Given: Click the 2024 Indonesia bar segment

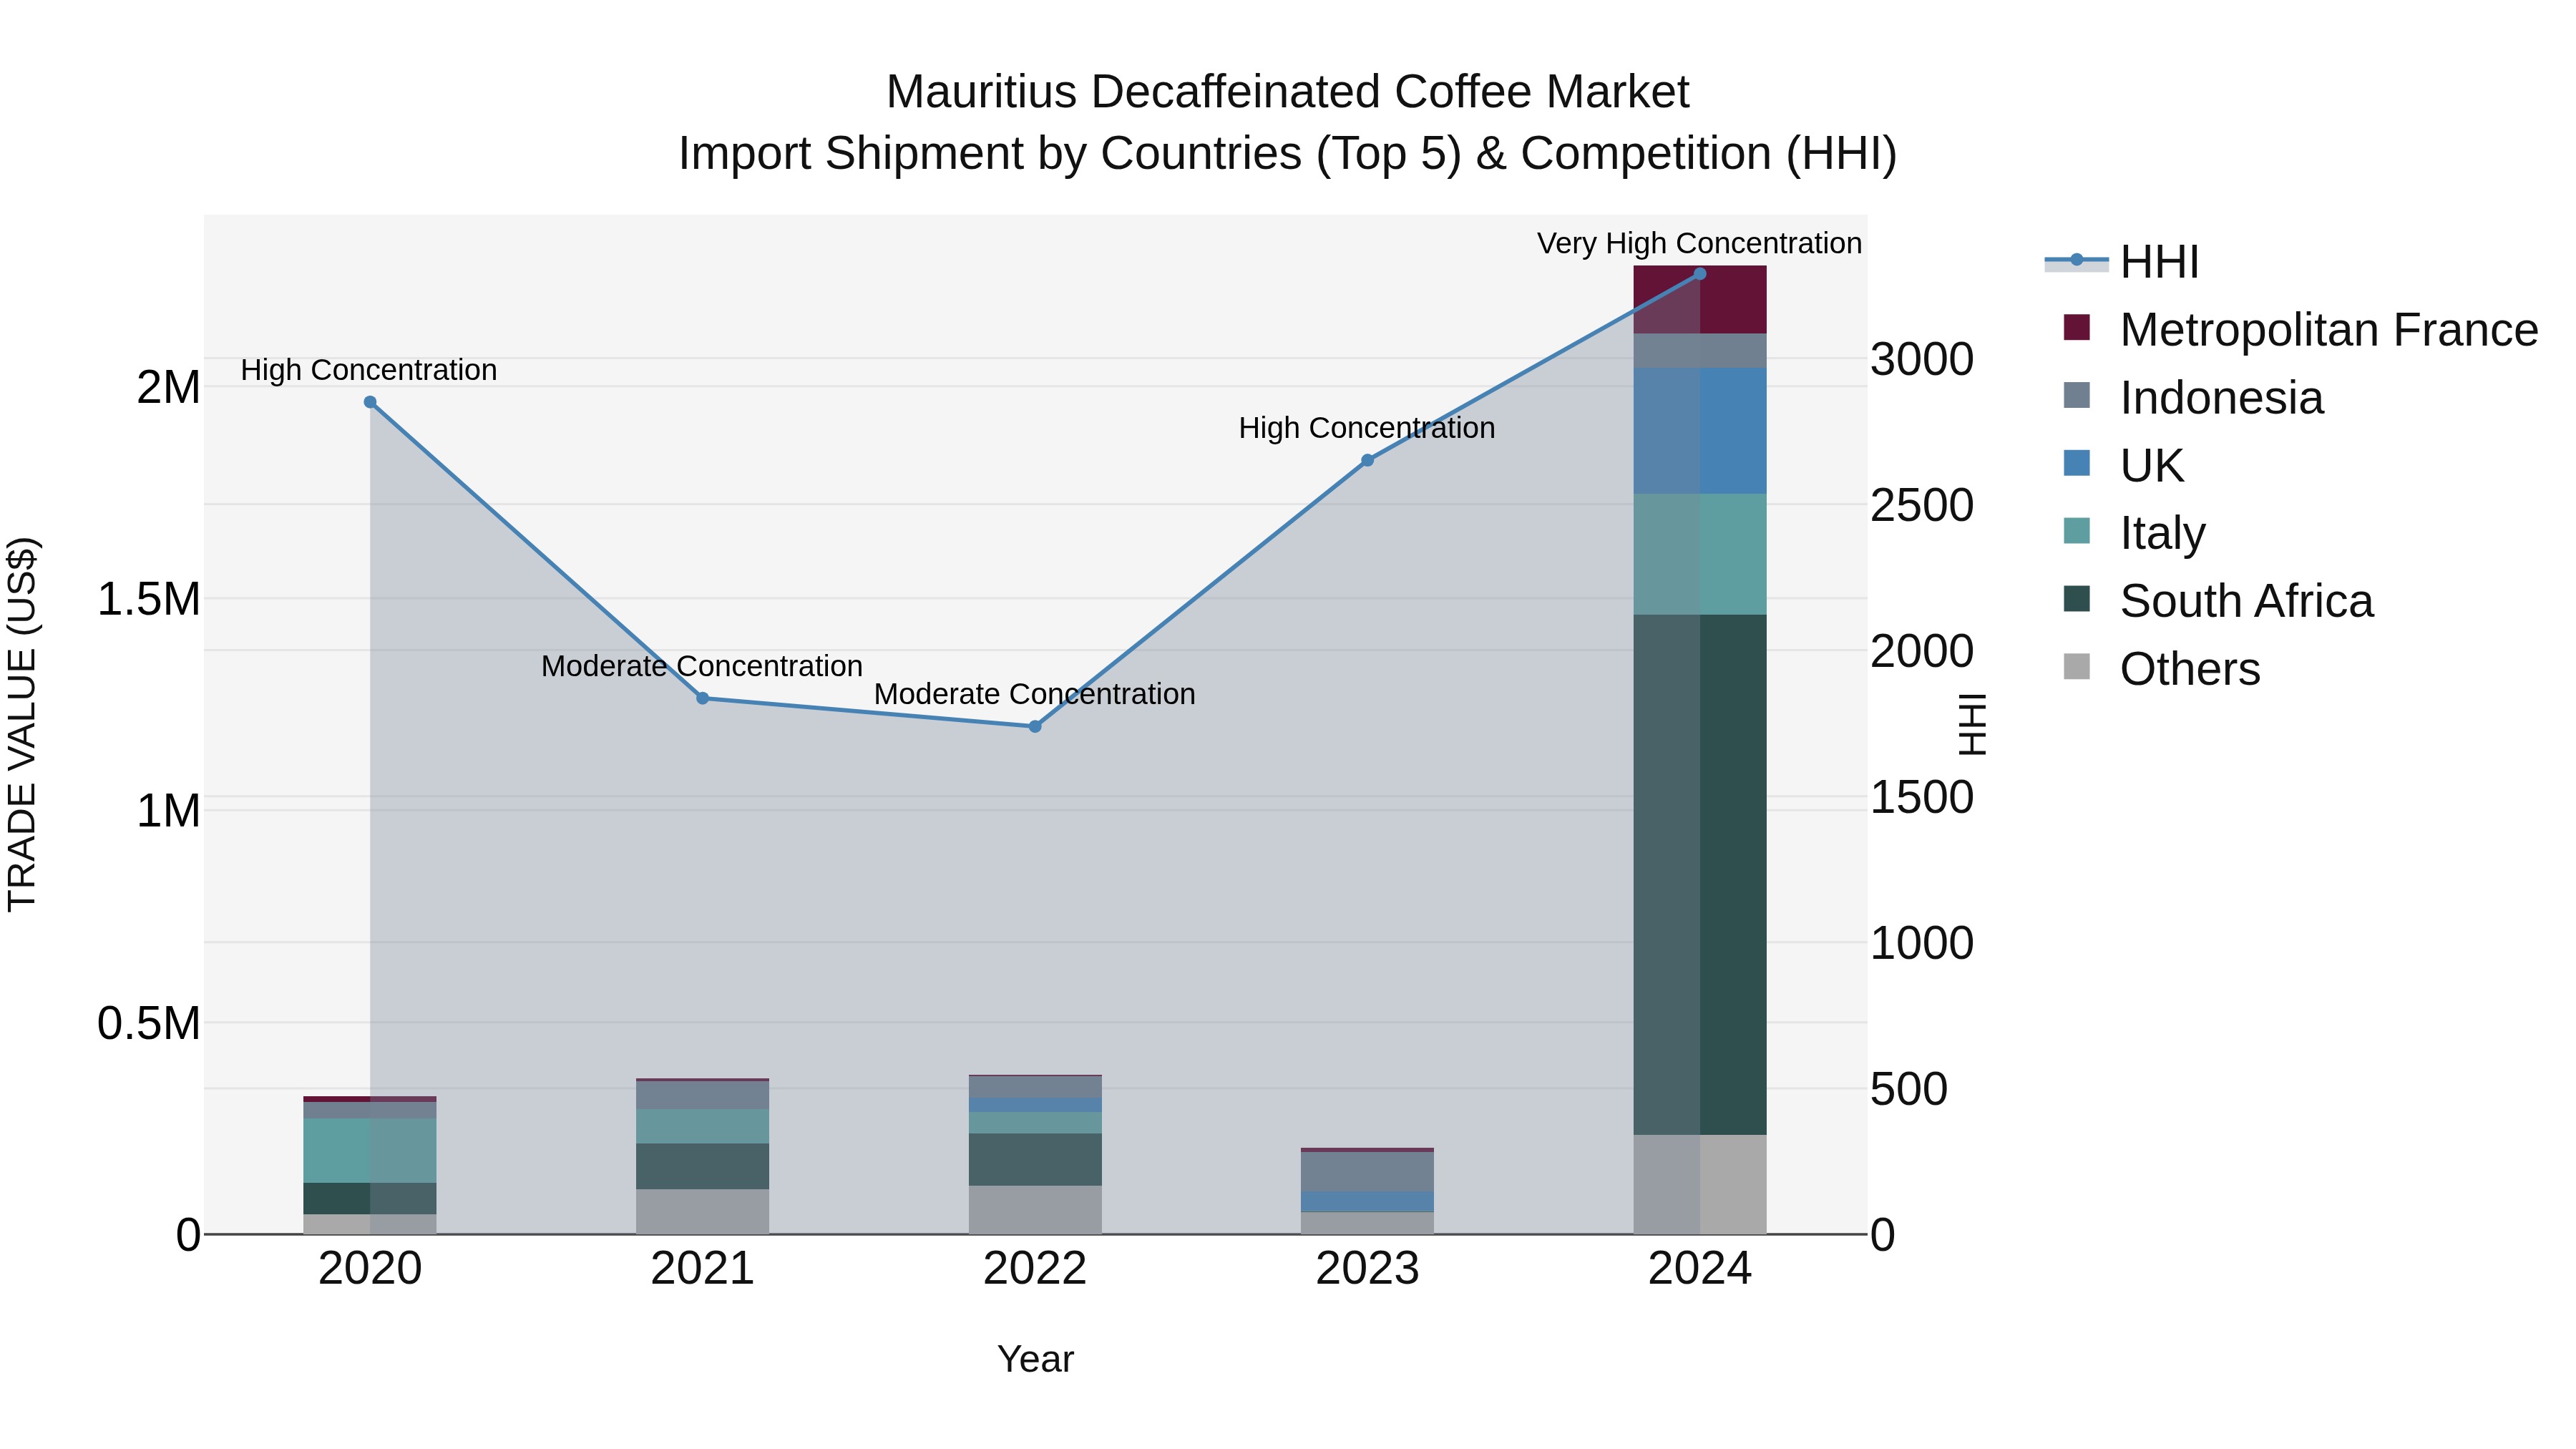Looking at the screenshot, I should click(x=1700, y=351).
